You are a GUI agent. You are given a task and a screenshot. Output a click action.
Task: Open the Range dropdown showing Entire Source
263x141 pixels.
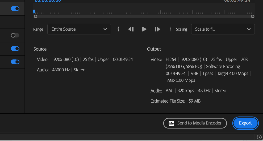click(x=79, y=29)
